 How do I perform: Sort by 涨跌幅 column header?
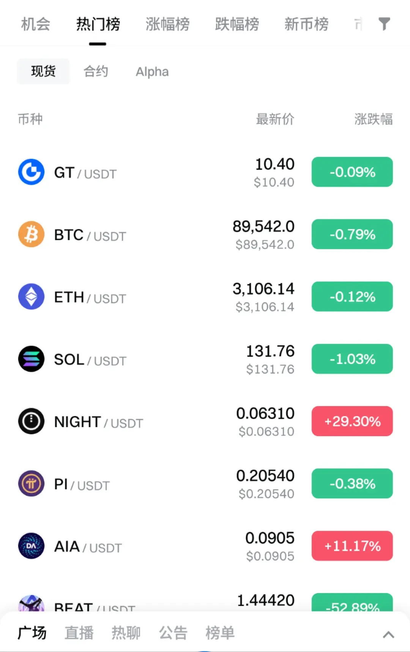374,119
